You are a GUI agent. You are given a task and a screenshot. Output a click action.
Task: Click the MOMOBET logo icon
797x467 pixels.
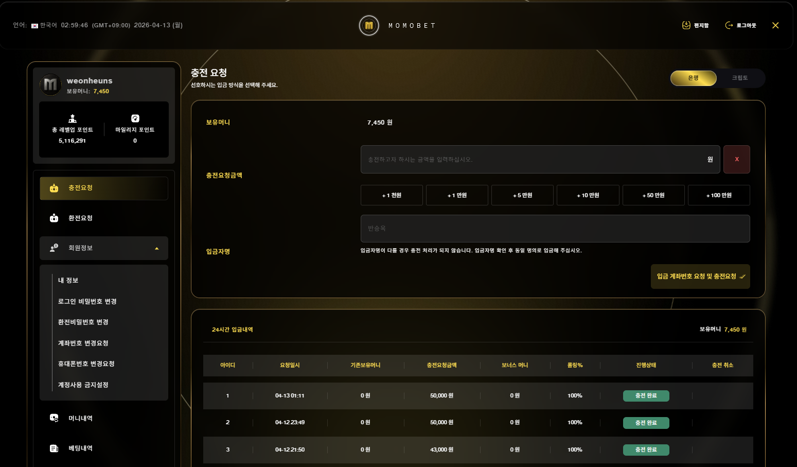369,25
